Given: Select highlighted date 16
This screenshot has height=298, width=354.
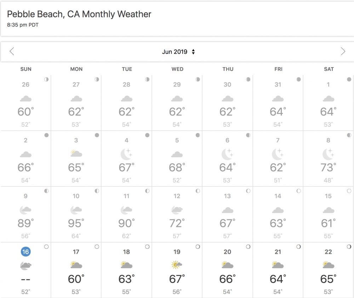Looking at the screenshot, I should [x=25, y=252].
